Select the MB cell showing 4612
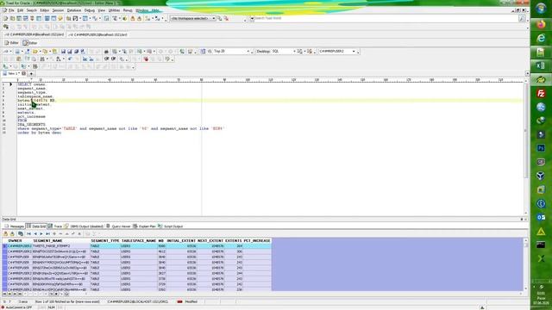 coord(161,251)
